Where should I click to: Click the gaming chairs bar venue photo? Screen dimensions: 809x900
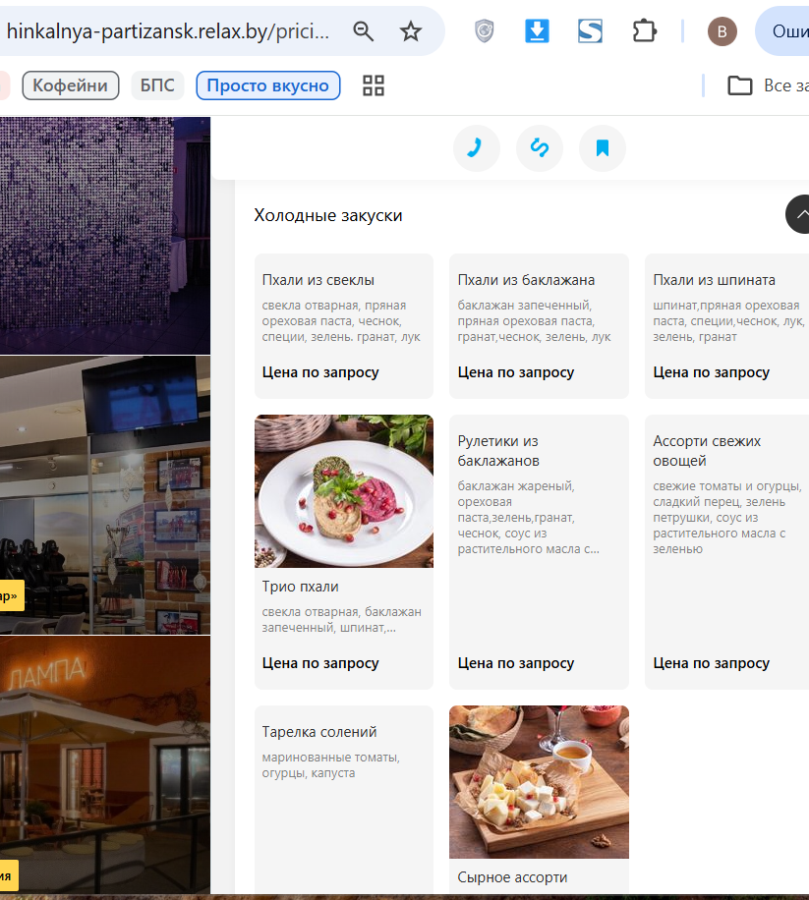tap(105, 495)
